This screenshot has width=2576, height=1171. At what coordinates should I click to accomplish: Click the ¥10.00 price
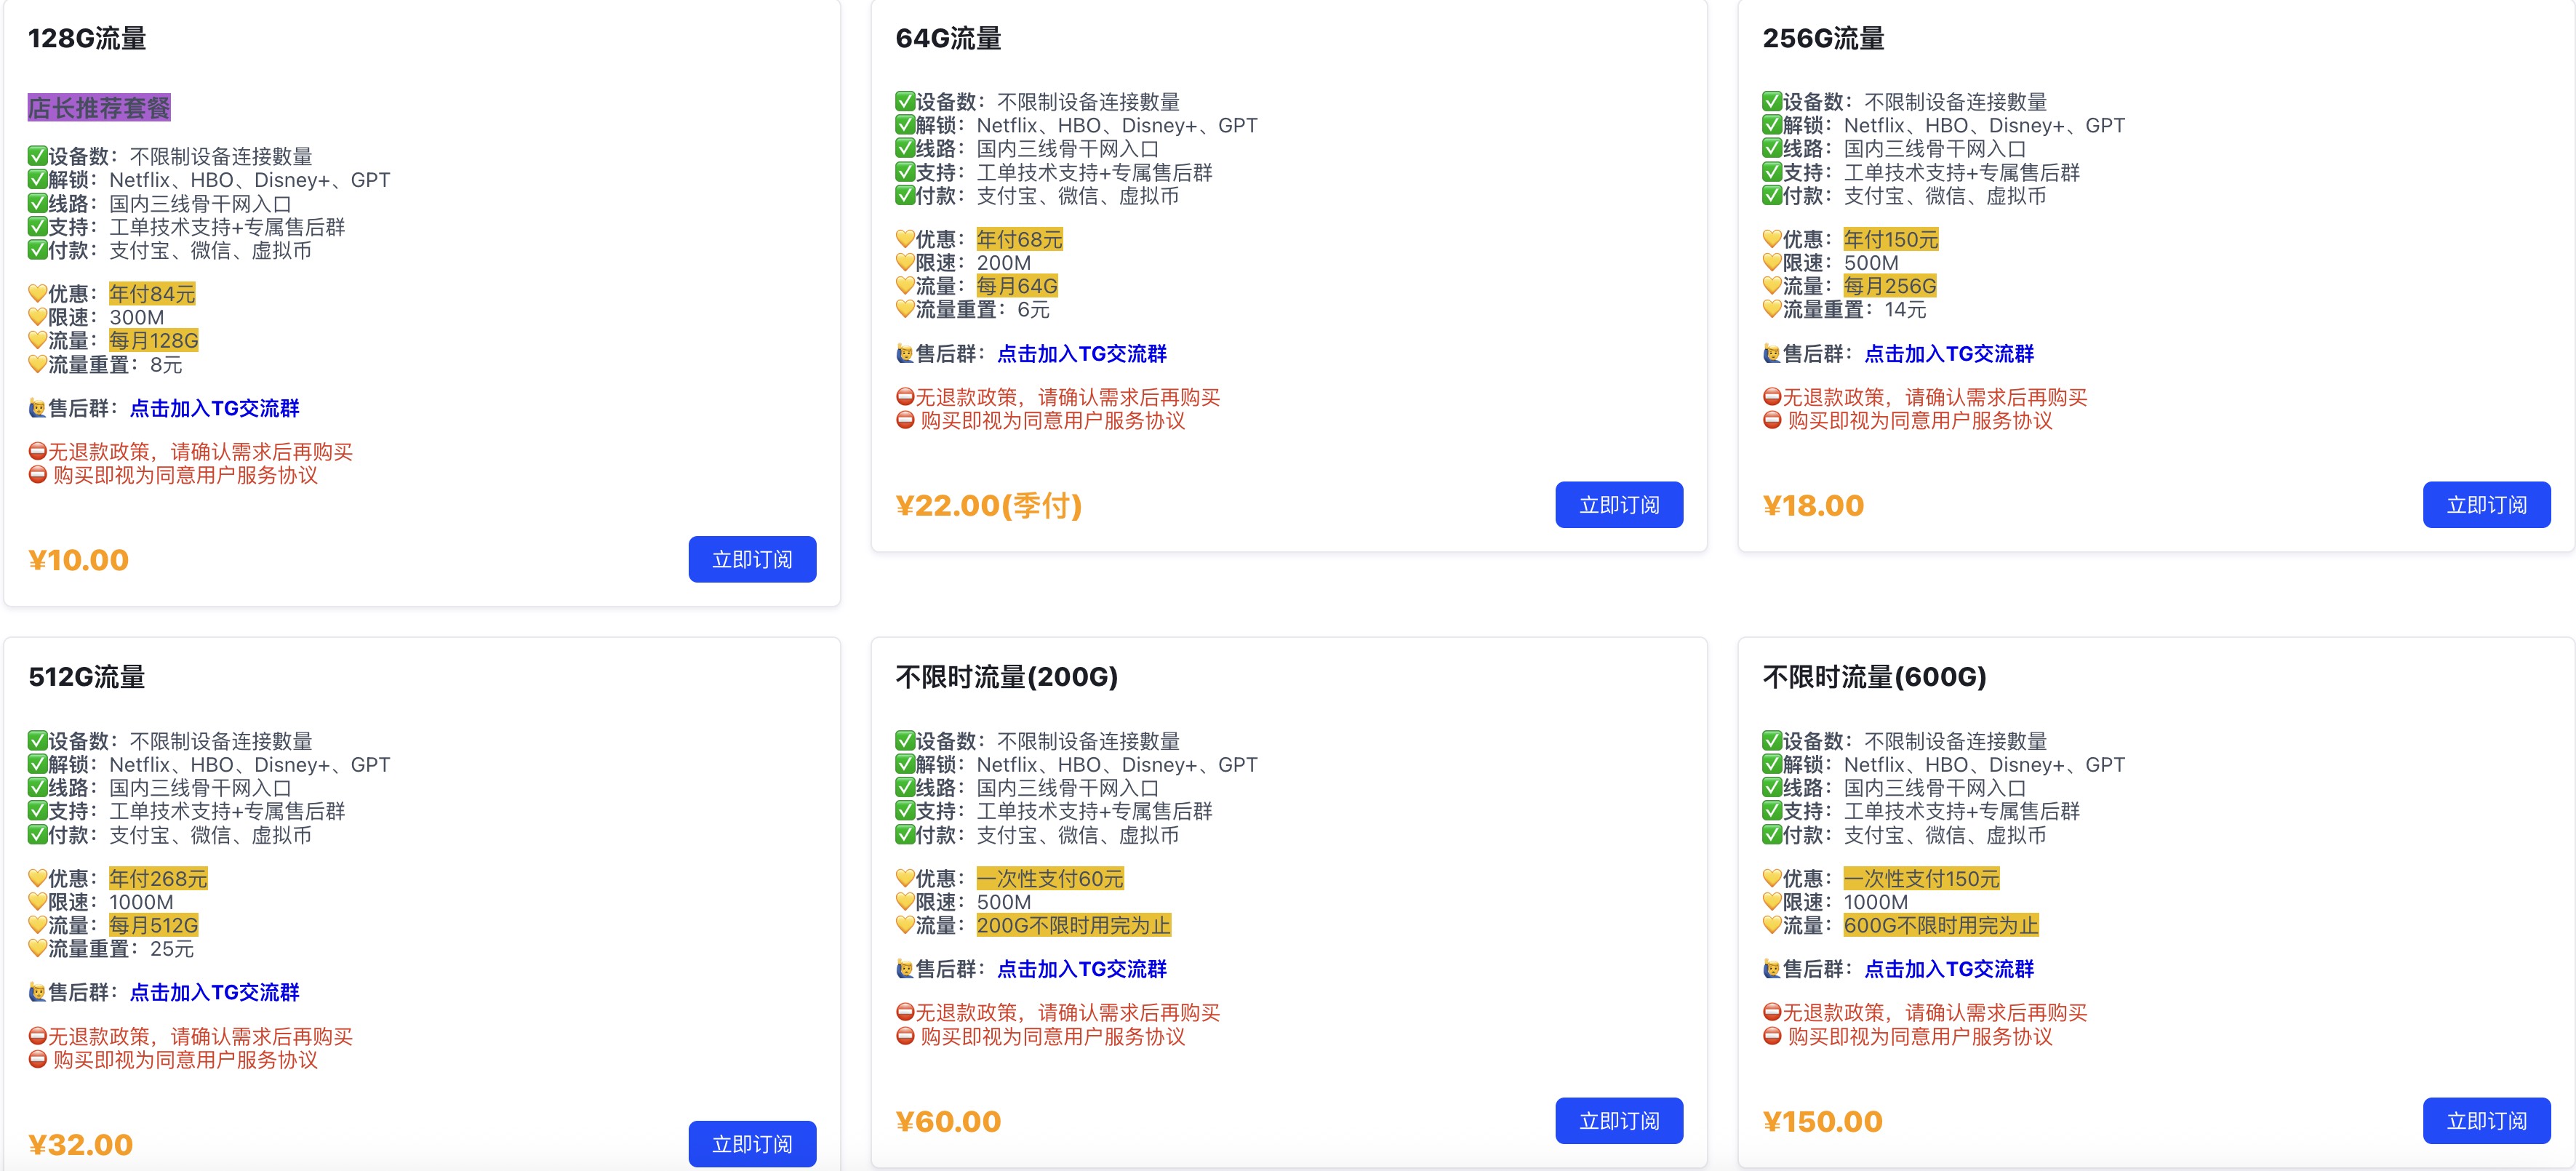pyautogui.click(x=79, y=560)
